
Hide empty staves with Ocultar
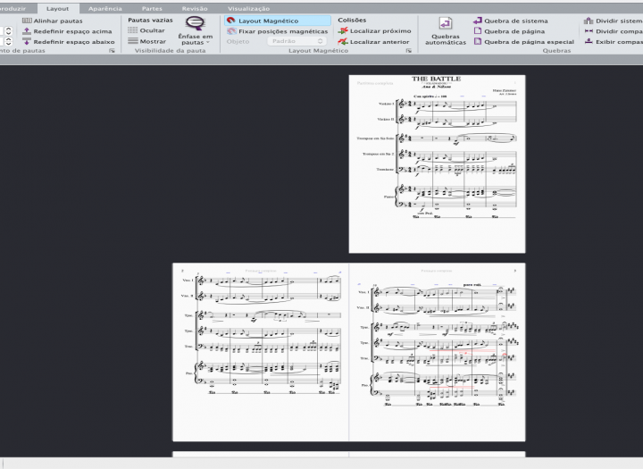click(133, 30)
